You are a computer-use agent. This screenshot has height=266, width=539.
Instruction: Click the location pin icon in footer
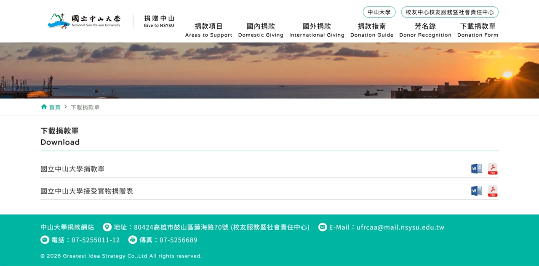click(107, 227)
